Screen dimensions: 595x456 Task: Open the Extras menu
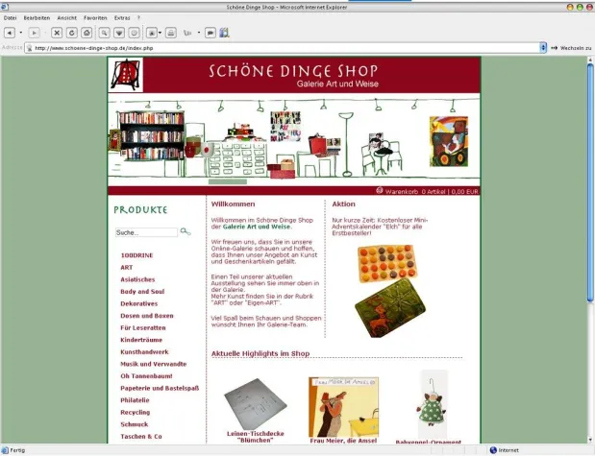tap(122, 17)
